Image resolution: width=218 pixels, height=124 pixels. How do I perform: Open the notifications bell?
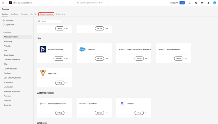click(208, 3)
